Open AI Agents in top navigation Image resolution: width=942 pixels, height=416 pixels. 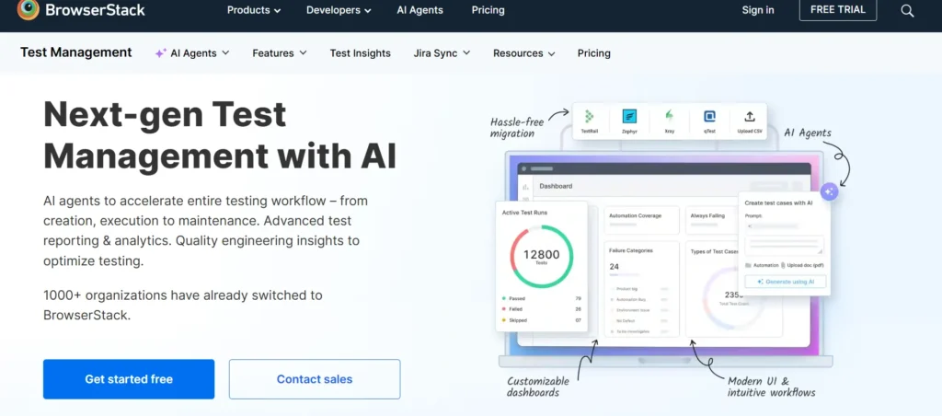click(419, 9)
